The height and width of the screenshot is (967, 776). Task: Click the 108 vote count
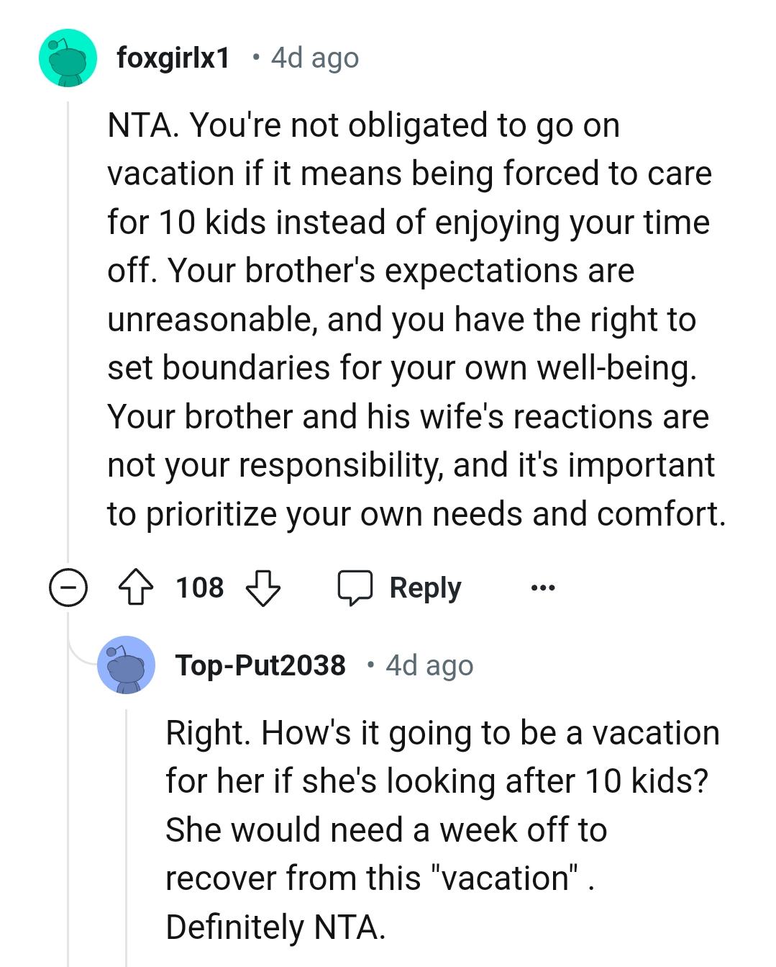click(x=199, y=588)
